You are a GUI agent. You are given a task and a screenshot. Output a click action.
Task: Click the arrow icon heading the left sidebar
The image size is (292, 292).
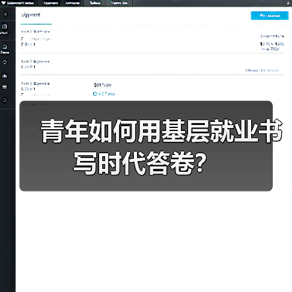[5, 14]
